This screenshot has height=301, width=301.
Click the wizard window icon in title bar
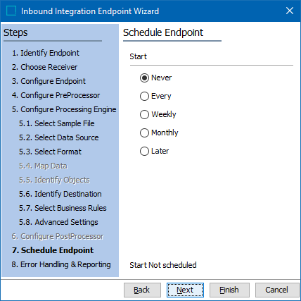tap(11, 11)
